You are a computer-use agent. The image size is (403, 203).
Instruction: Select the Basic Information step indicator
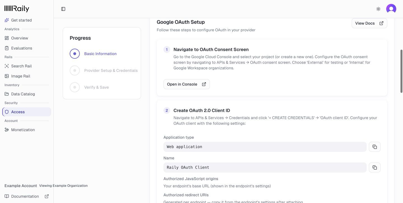point(75,54)
